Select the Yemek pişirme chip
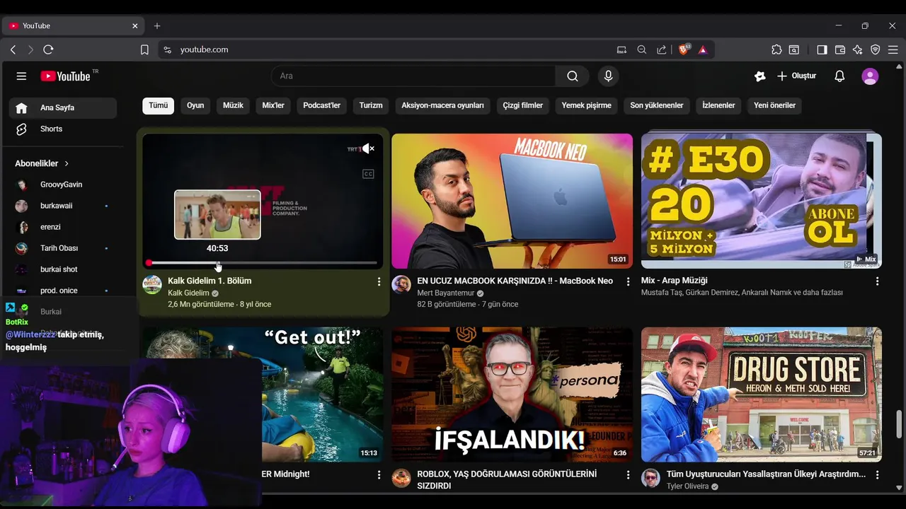This screenshot has width=906, height=509. pos(586,105)
